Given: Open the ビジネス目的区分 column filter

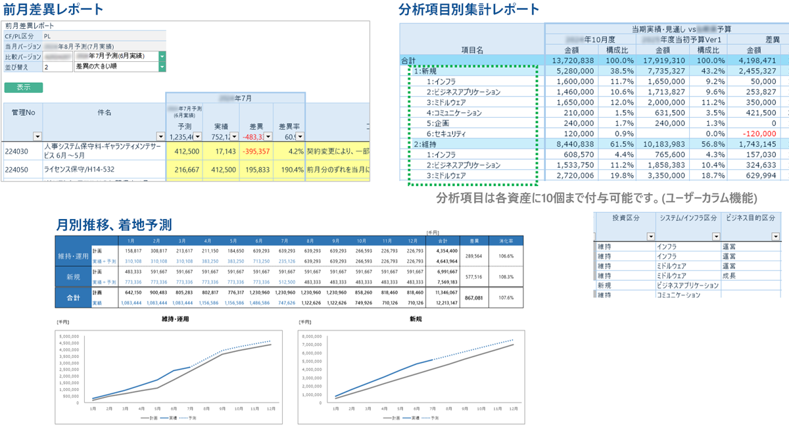Looking at the screenshot, I should pyautogui.click(x=777, y=236).
